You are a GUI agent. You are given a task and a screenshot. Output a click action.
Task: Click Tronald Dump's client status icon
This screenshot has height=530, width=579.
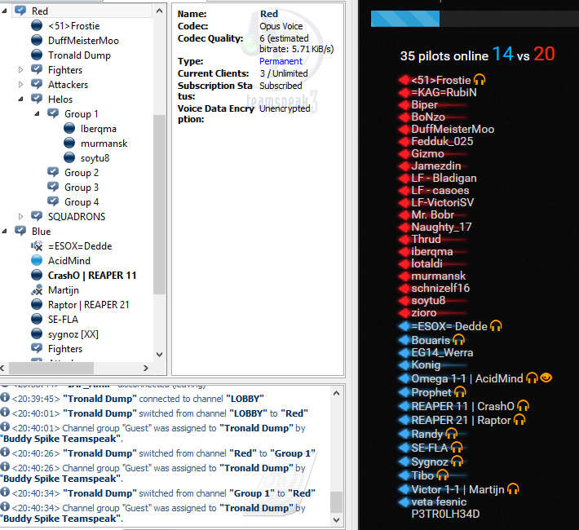(37, 55)
